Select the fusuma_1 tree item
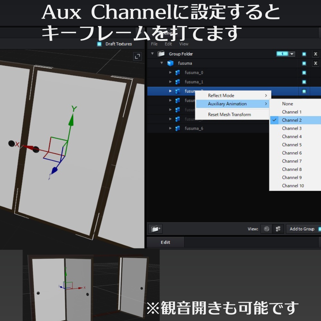321x321 pixels. 194,82
